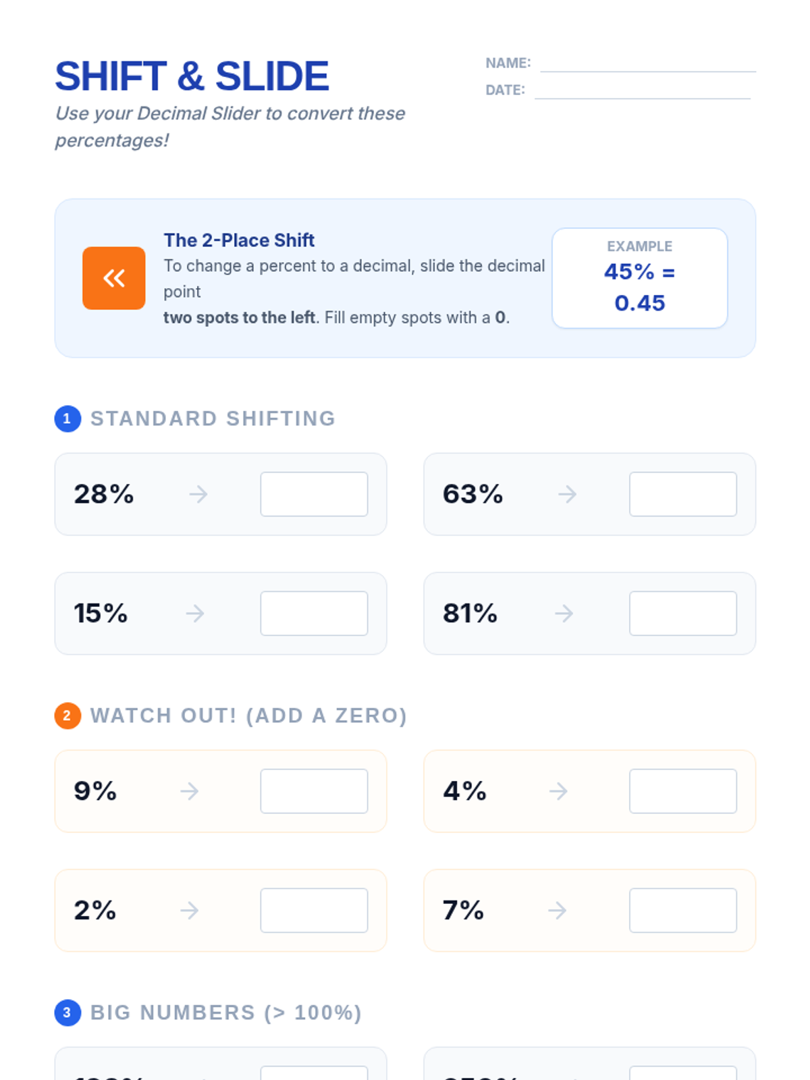Click the arrow next to 28%
Screen dimensions: 810x1080
(198, 494)
